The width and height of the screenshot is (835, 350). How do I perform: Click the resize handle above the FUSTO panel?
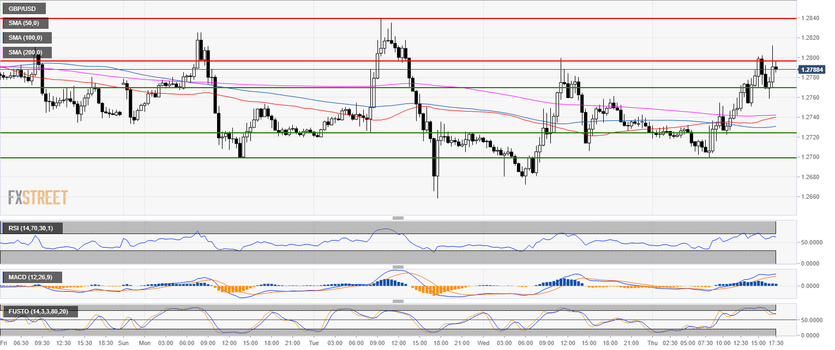pos(398,301)
